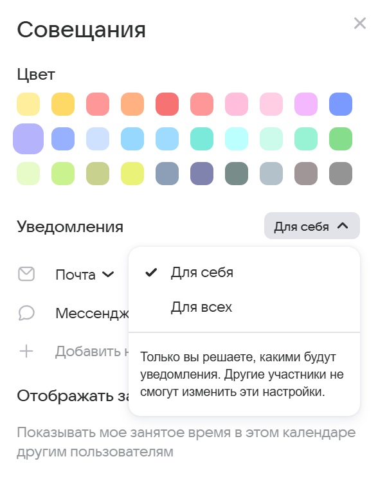Pick the bright green color swatch

(341, 139)
